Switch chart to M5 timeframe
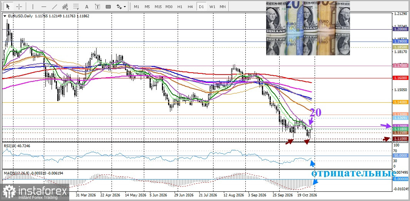The height and width of the screenshot is (201, 410). coord(147,7)
